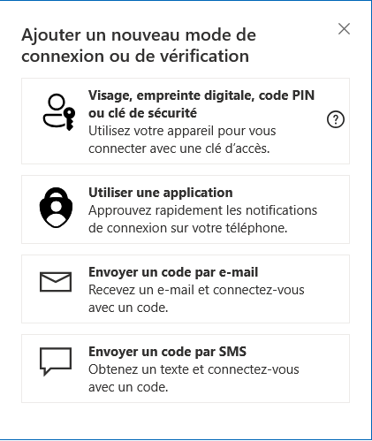The height and width of the screenshot is (441, 372).
Task: Close the dialog with the X icon
Action: 344,29
